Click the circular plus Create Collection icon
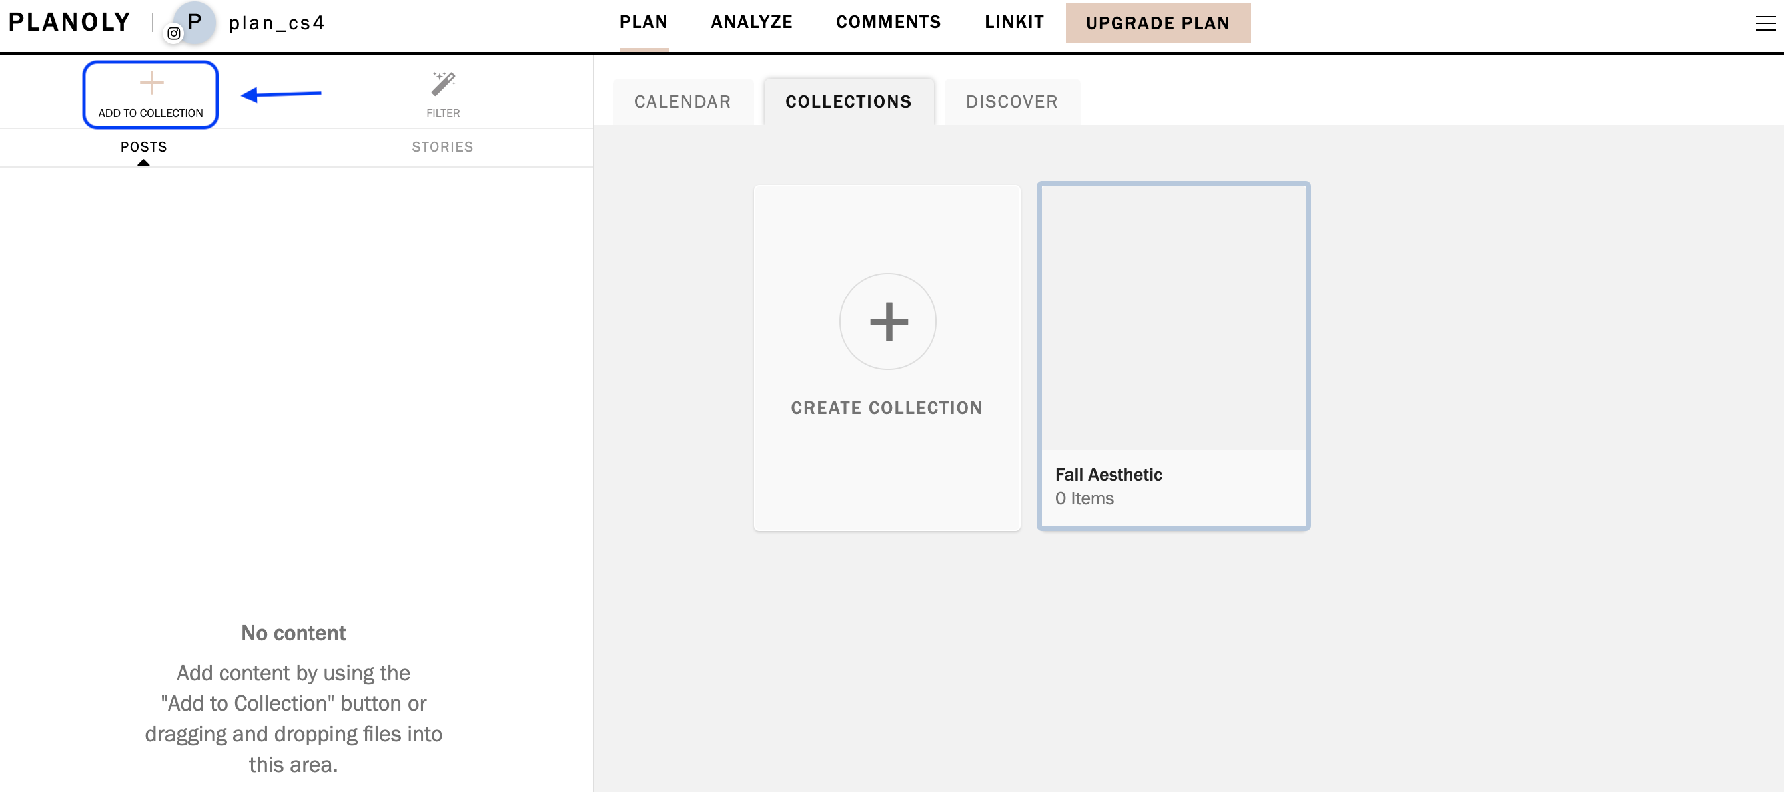1784x792 pixels. pos(887,321)
